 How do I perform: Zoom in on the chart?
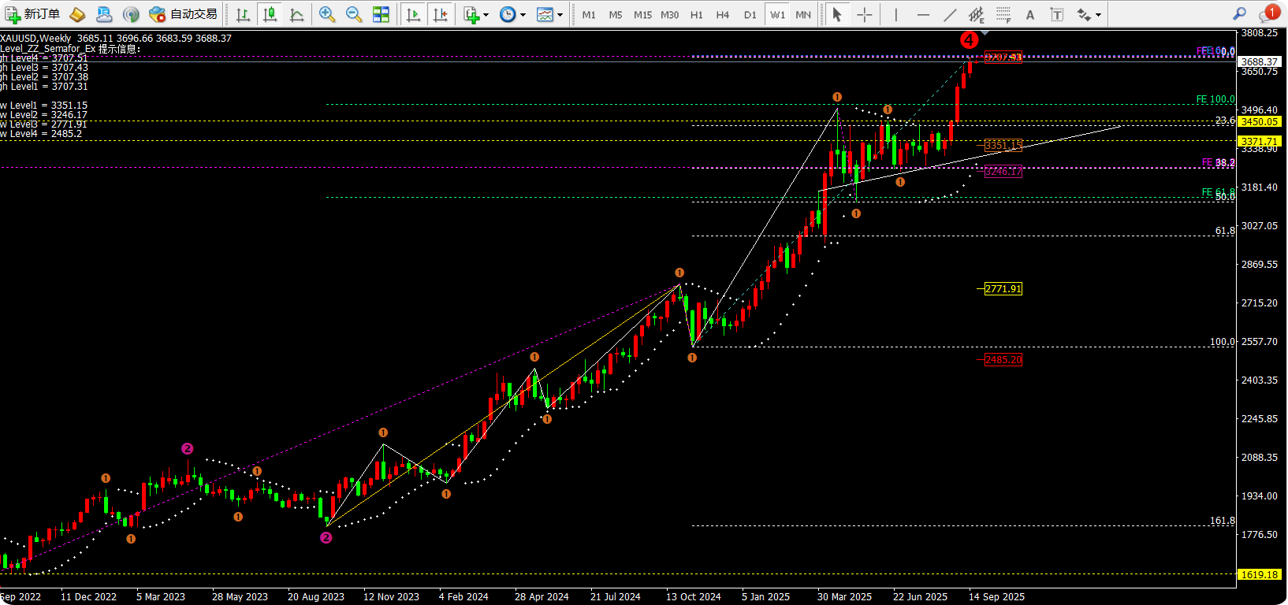pos(327,14)
